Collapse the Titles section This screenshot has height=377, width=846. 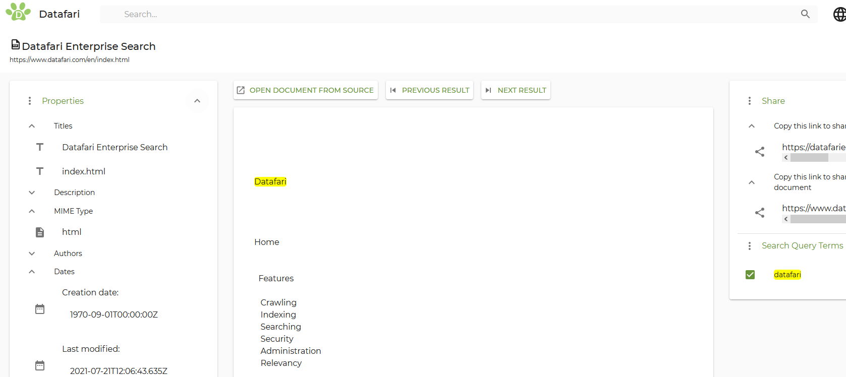pyautogui.click(x=32, y=126)
